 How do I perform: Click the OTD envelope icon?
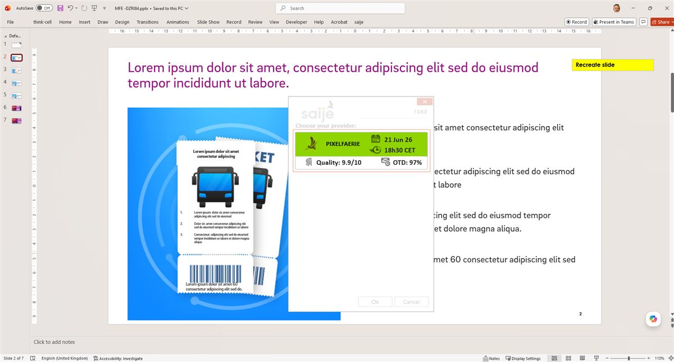pyautogui.click(x=385, y=162)
